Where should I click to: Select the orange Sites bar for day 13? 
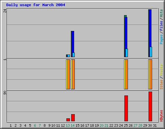click(x=69, y=74)
